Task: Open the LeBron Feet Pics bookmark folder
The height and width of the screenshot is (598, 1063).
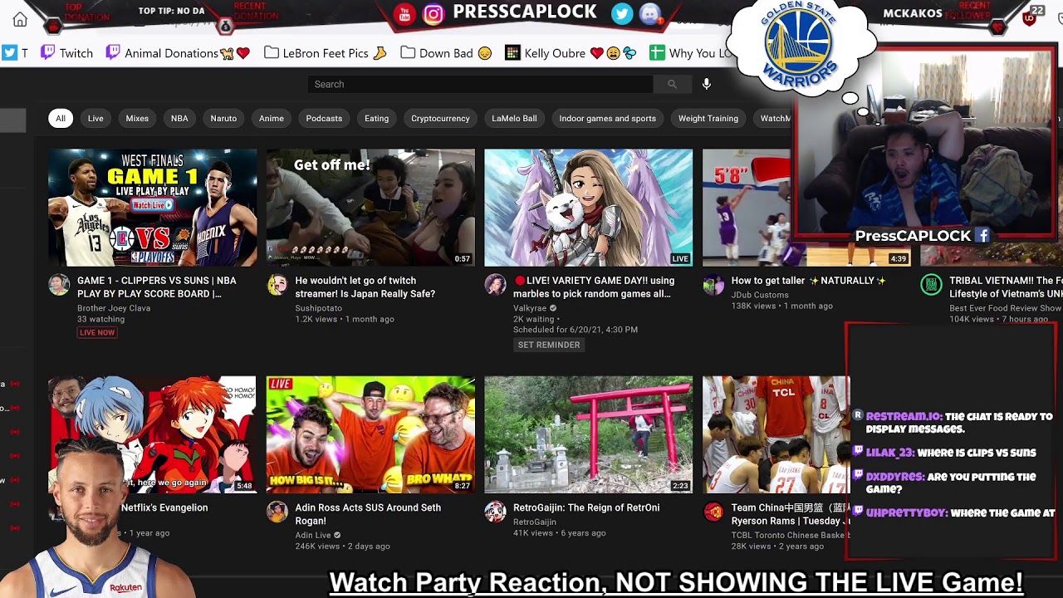Action: pyautogui.click(x=326, y=53)
